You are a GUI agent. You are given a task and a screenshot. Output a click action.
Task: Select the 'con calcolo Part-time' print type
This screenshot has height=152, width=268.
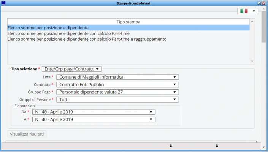(x=128, y=33)
